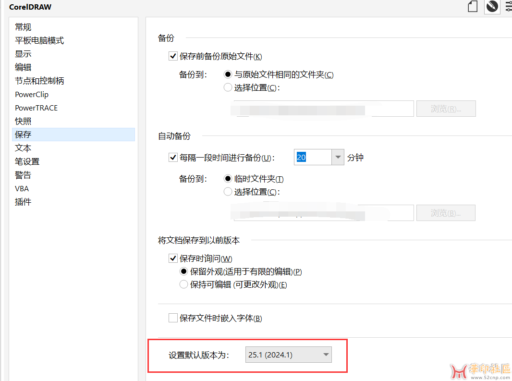Image resolution: width=512 pixels, height=381 pixels.
Task: Click the 设置默认版本为 label
Action: [199, 355]
